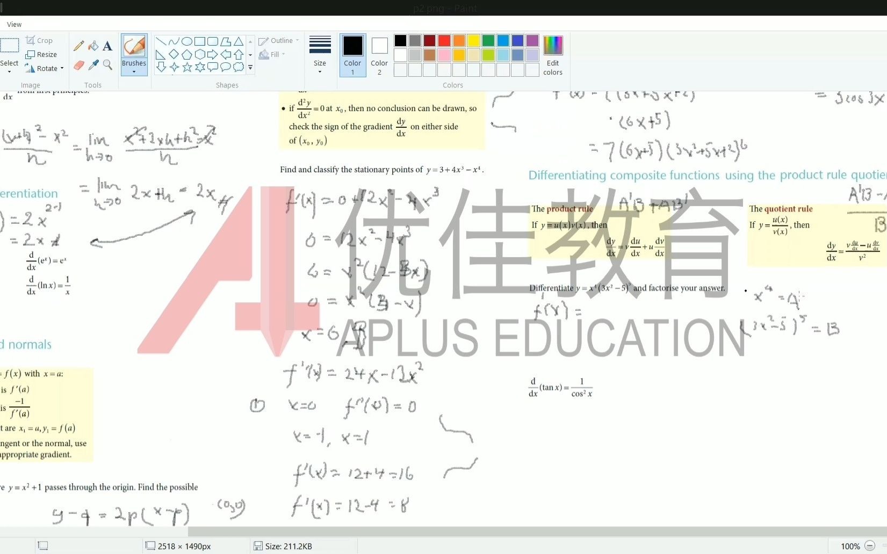887x554 pixels.
Task: Choose the Five-point star shape
Action: pyautogui.click(x=187, y=67)
